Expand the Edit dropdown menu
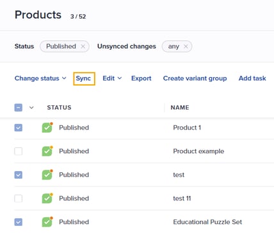This screenshot has height=233, width=274. click(x=112, y=79)
